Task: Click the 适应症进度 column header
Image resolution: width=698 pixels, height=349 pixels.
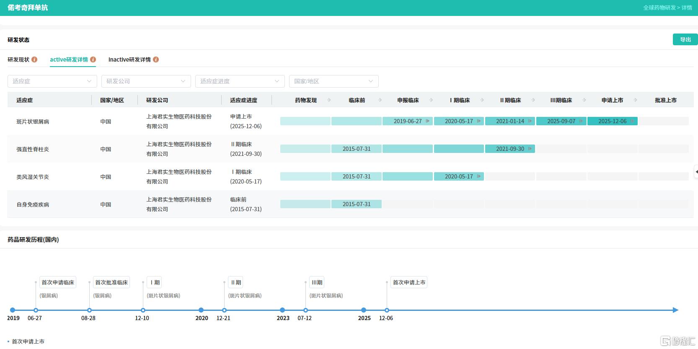Action: (x=243, y=100)
